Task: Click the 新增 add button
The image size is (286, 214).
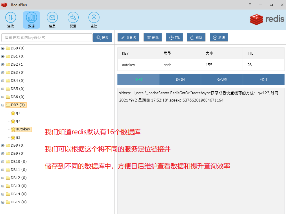Action: tap(219, 37)
